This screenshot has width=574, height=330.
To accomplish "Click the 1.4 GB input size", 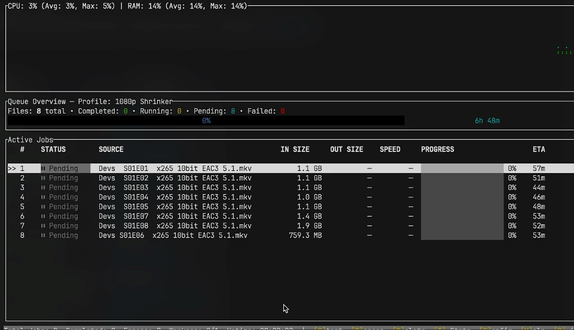I will tap(309, 216).
